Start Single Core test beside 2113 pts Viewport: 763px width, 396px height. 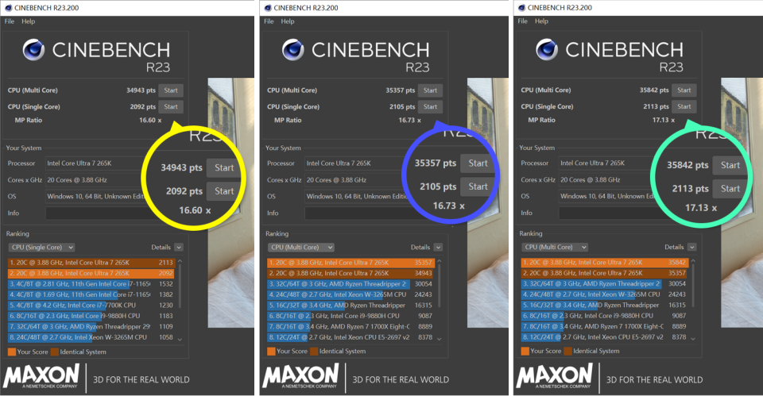[684, 107]
